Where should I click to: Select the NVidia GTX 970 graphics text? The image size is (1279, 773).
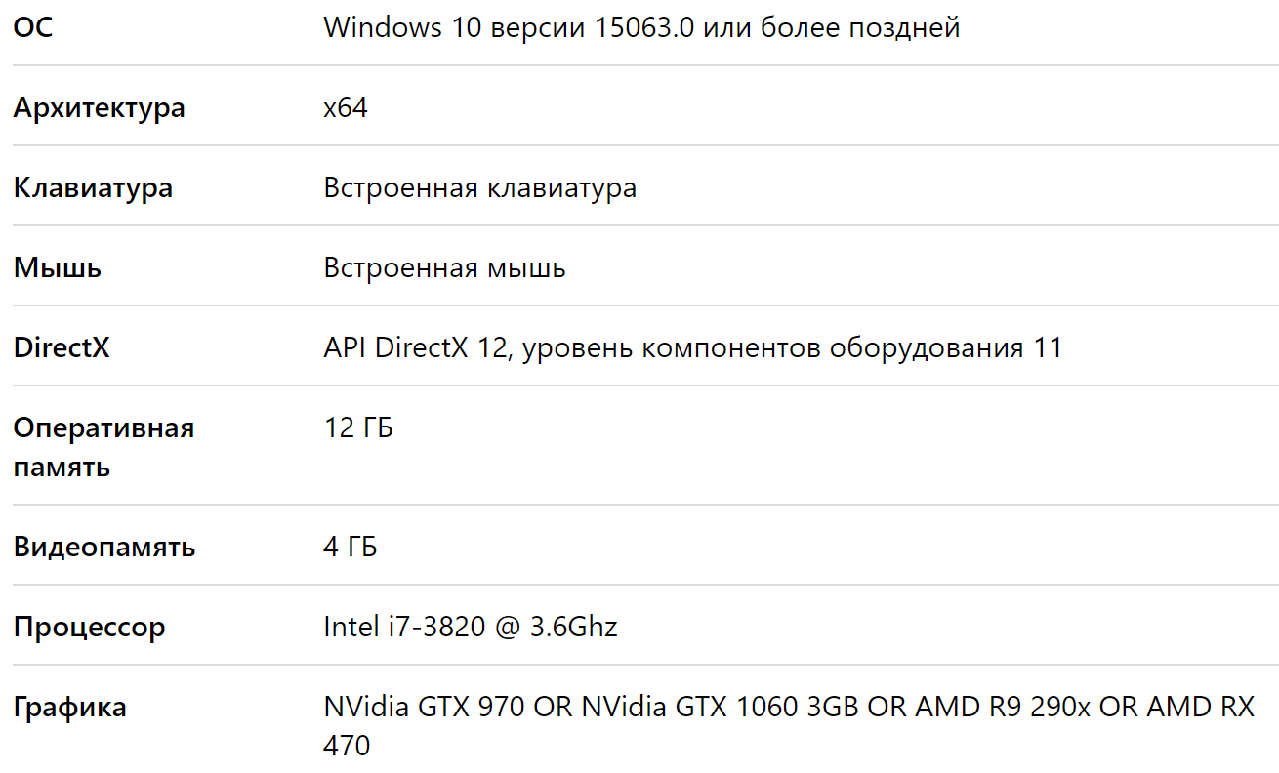425,707
